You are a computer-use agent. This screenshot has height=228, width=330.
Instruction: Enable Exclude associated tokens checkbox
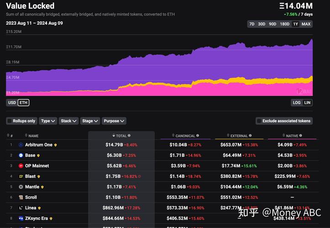[x=259, y=121]
